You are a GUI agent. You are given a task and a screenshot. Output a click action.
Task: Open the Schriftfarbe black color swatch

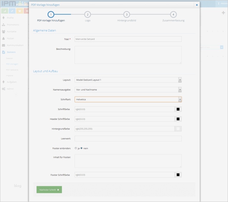(178, 109)
